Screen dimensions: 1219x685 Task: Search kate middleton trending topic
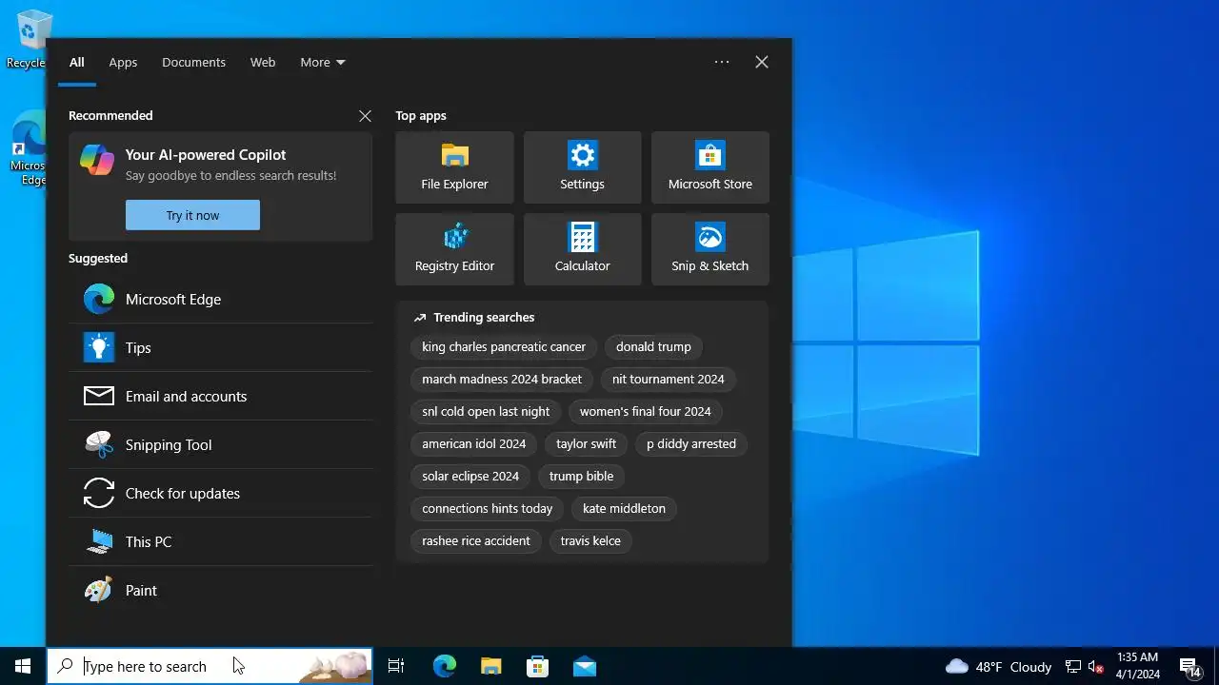pyautogui.click(x=624, y=508)
